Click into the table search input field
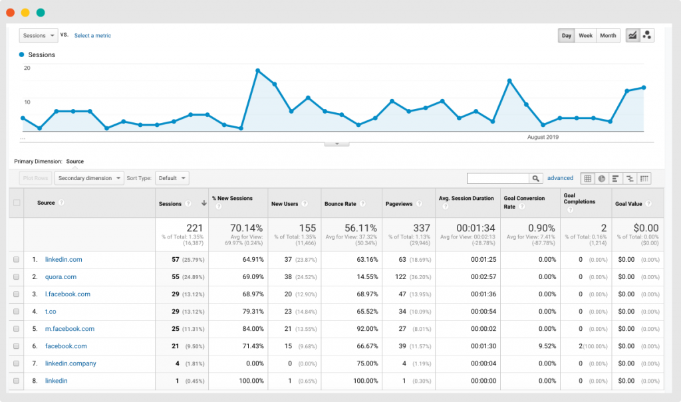The height and width of the screenshot is (402, 681). [498, 178]
